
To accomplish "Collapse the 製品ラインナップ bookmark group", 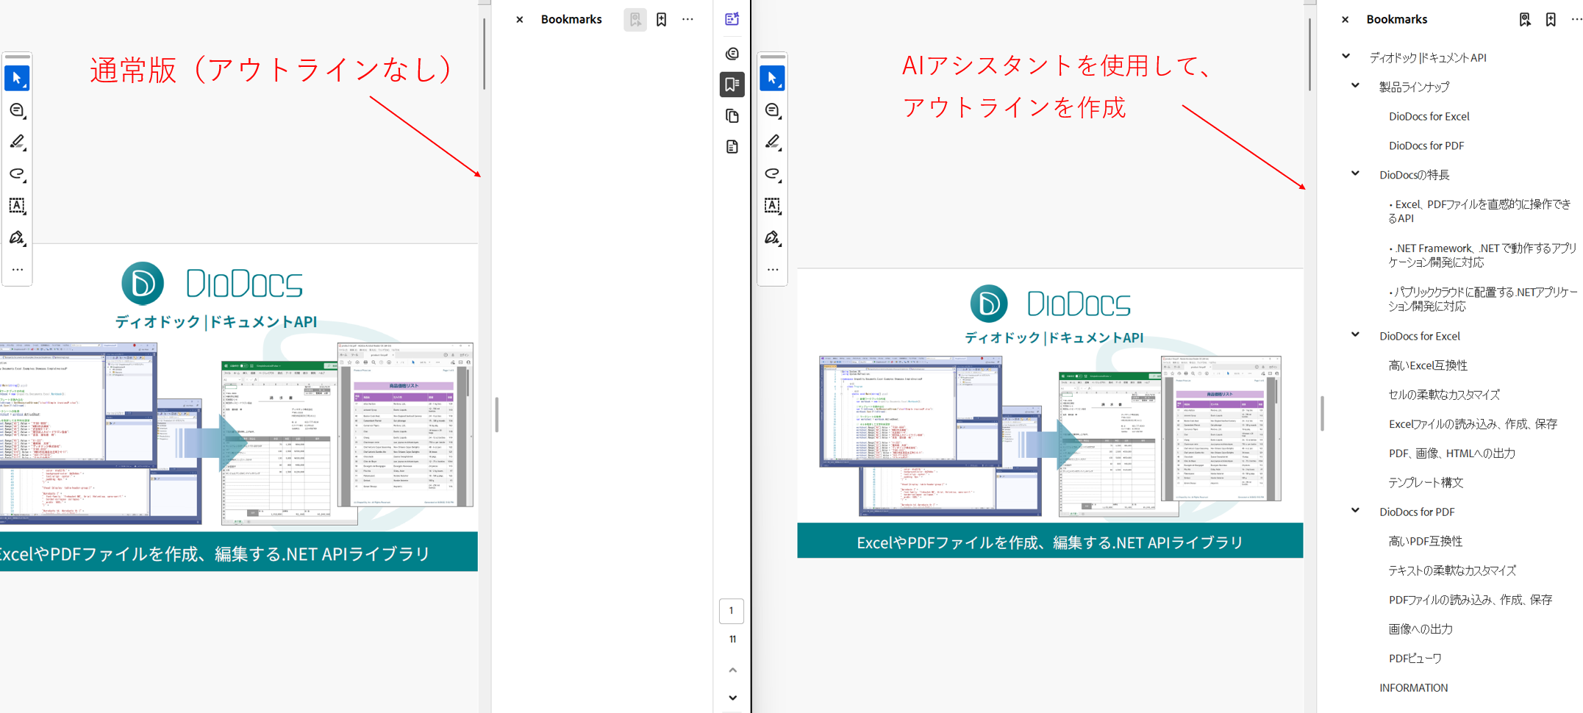I will 1355,86.
